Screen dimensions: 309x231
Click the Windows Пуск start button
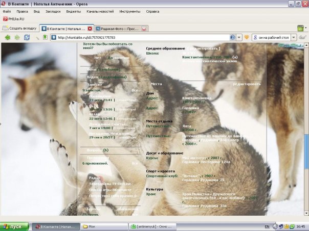point(15,226)
